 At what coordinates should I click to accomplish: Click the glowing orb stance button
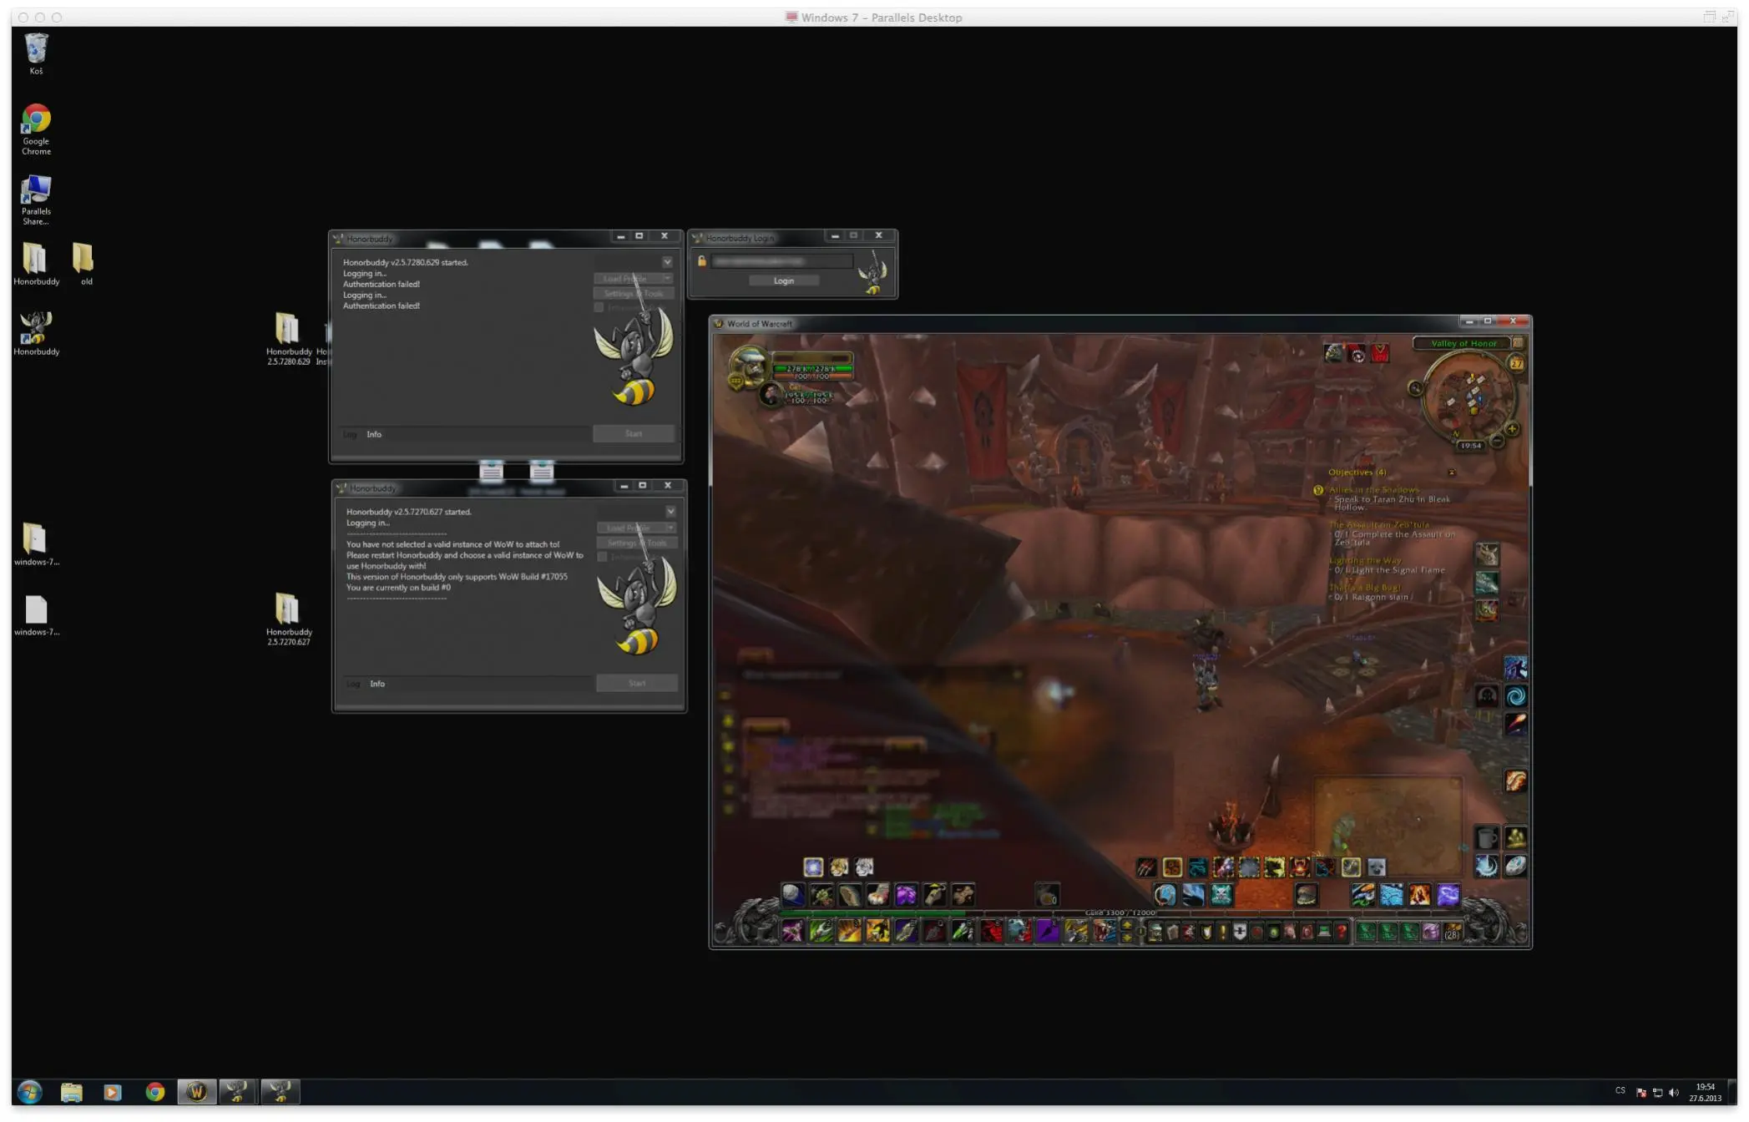coord(813,867)
